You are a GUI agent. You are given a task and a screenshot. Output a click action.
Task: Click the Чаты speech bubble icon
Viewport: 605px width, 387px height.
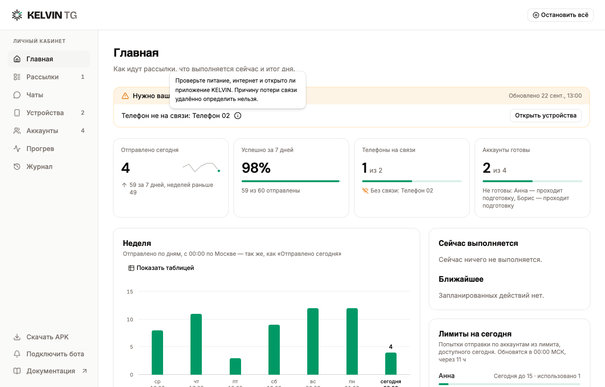[x=17, y=95]
